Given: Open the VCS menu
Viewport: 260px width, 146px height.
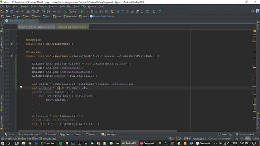Looking at the screenshot, I should pyautogui.click(x=83, y=6).
